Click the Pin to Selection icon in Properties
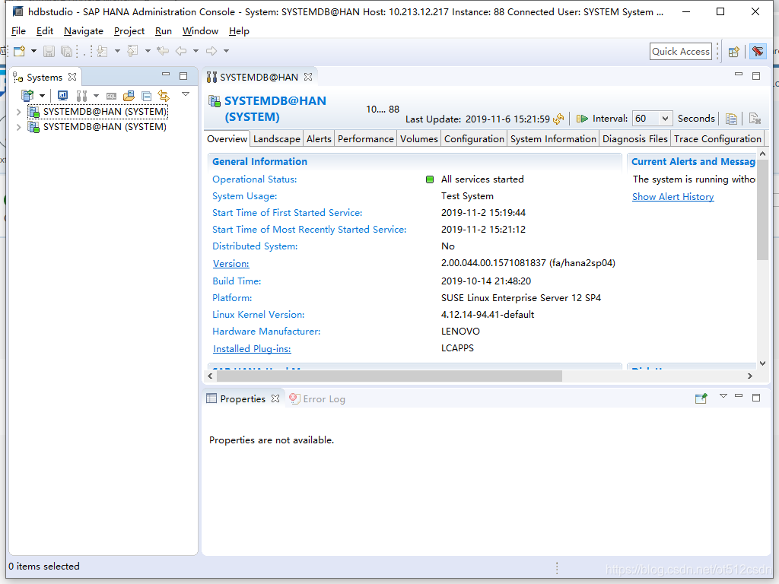 pos(701,398)
